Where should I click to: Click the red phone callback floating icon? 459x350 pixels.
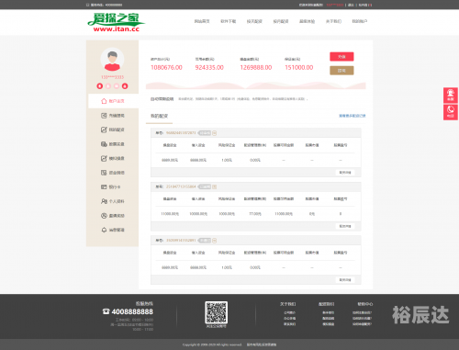[x=451, y=112]
